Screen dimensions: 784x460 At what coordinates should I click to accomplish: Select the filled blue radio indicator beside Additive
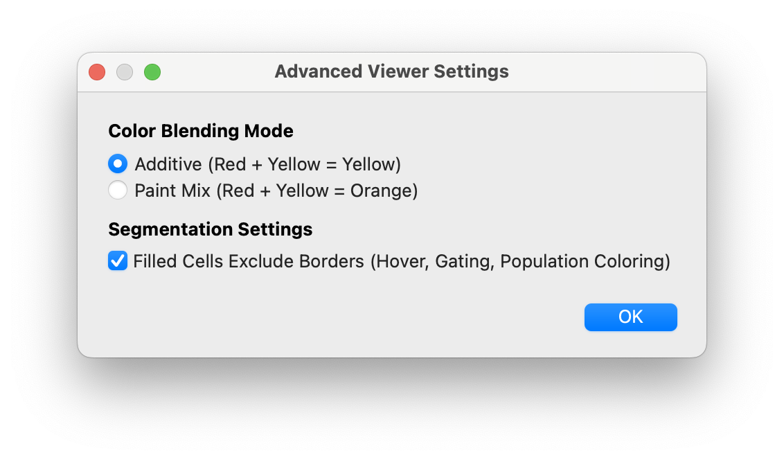118,163
